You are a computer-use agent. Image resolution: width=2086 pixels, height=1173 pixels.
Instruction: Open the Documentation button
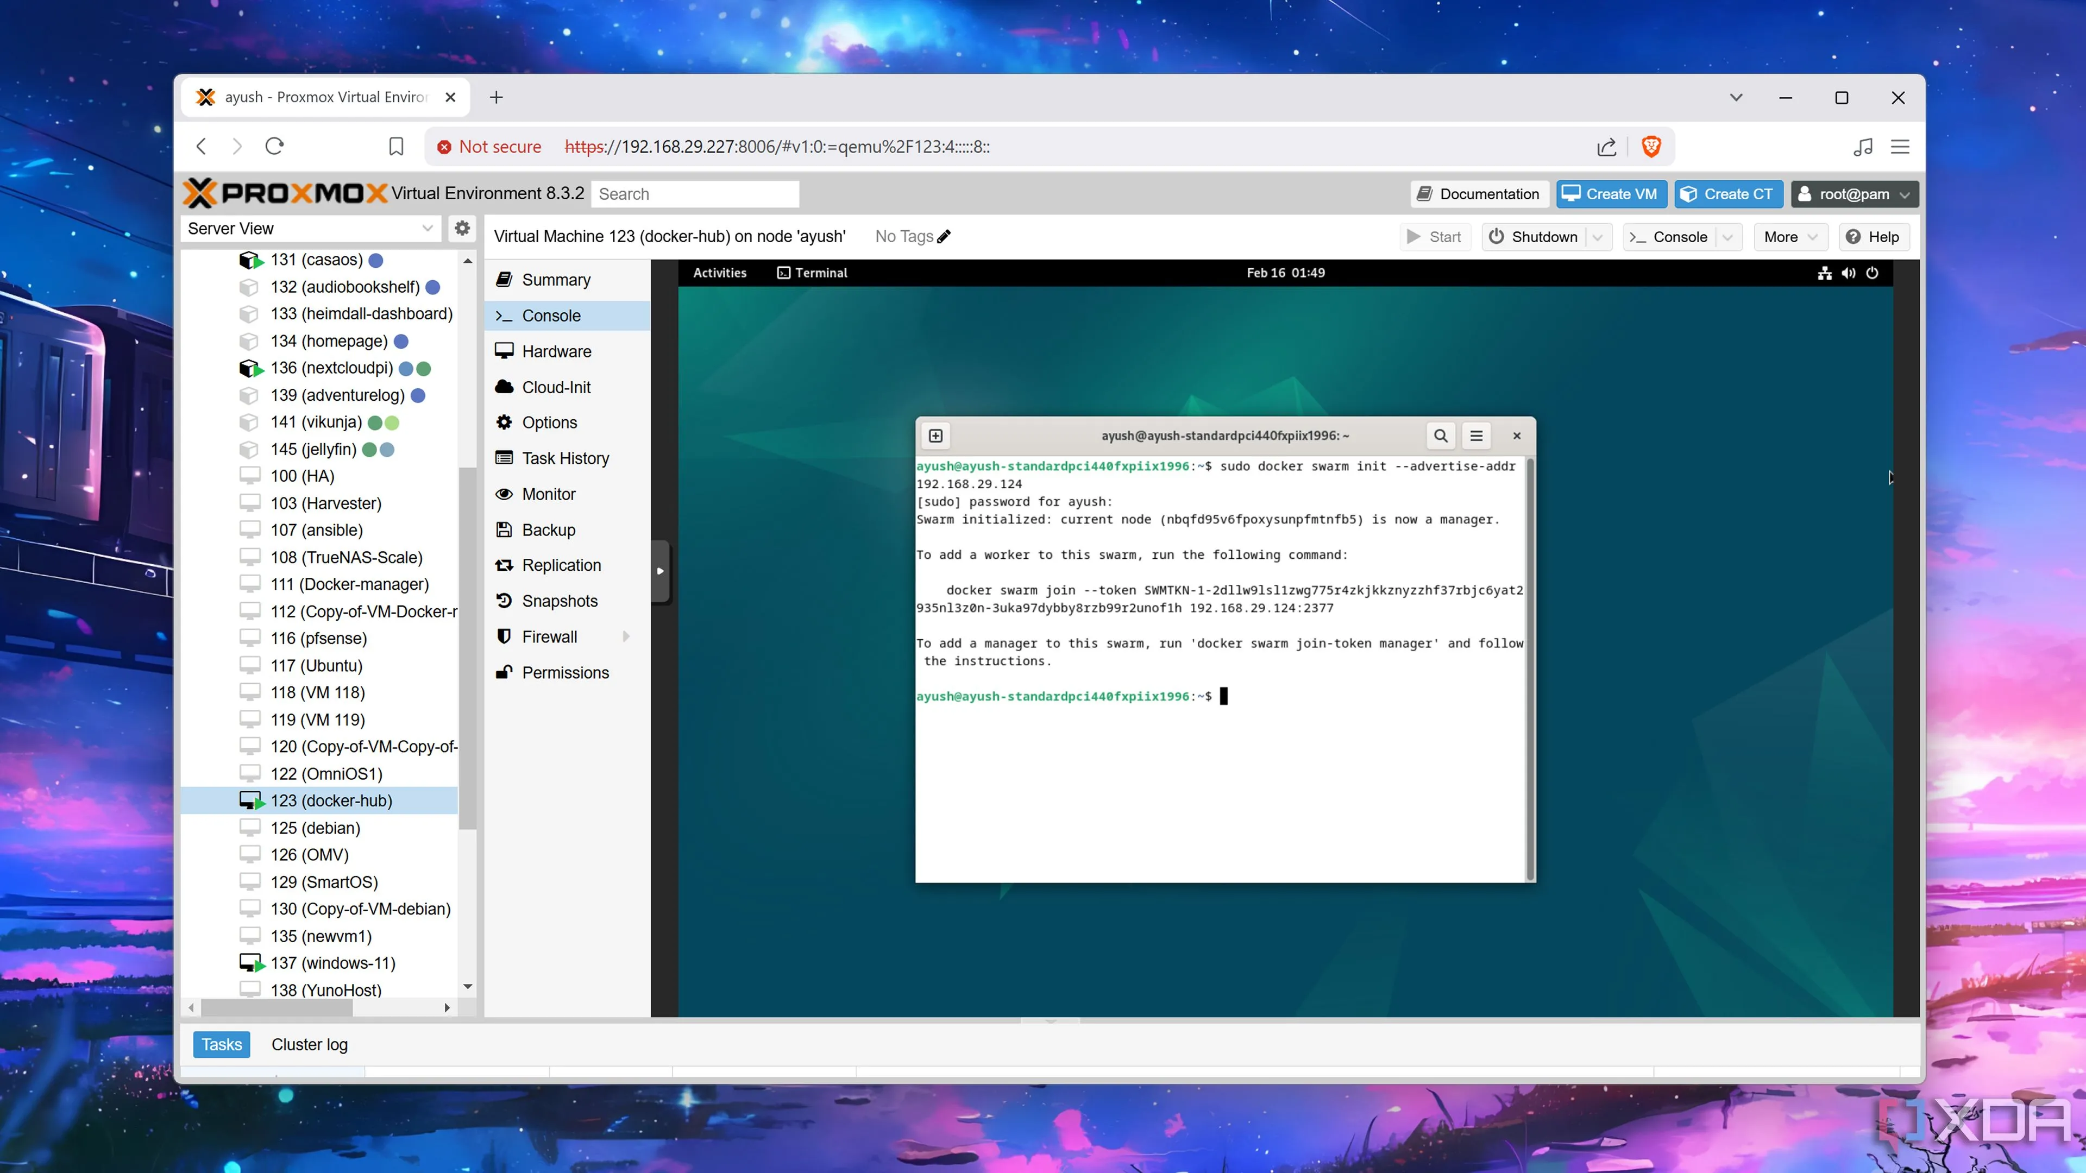1479,194
